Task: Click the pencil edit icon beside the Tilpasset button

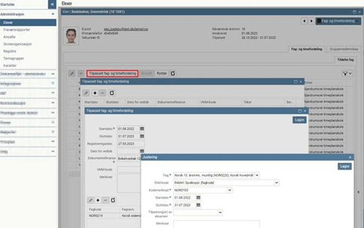Action: (72, 72)
